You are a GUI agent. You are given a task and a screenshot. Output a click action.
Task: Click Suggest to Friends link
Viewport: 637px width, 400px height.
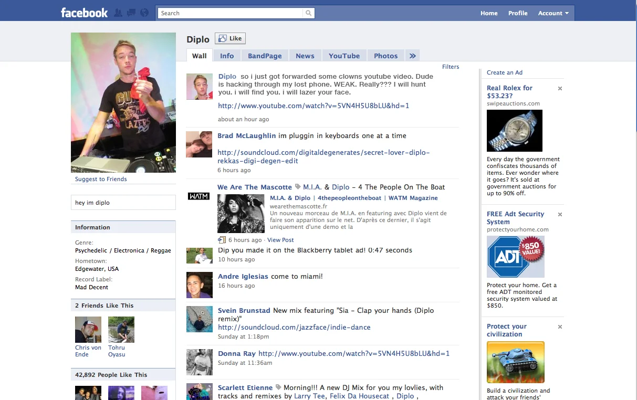click(101, 179)
